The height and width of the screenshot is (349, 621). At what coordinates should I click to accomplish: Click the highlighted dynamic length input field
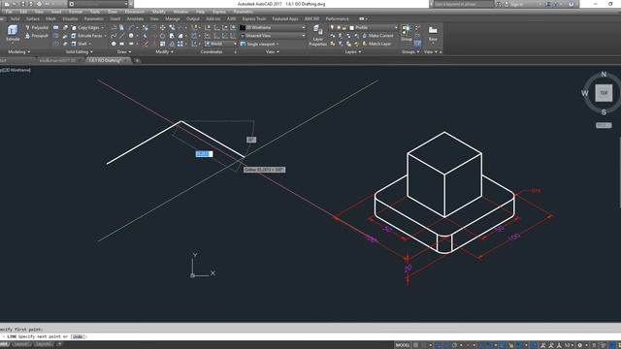tap(204, 154)
